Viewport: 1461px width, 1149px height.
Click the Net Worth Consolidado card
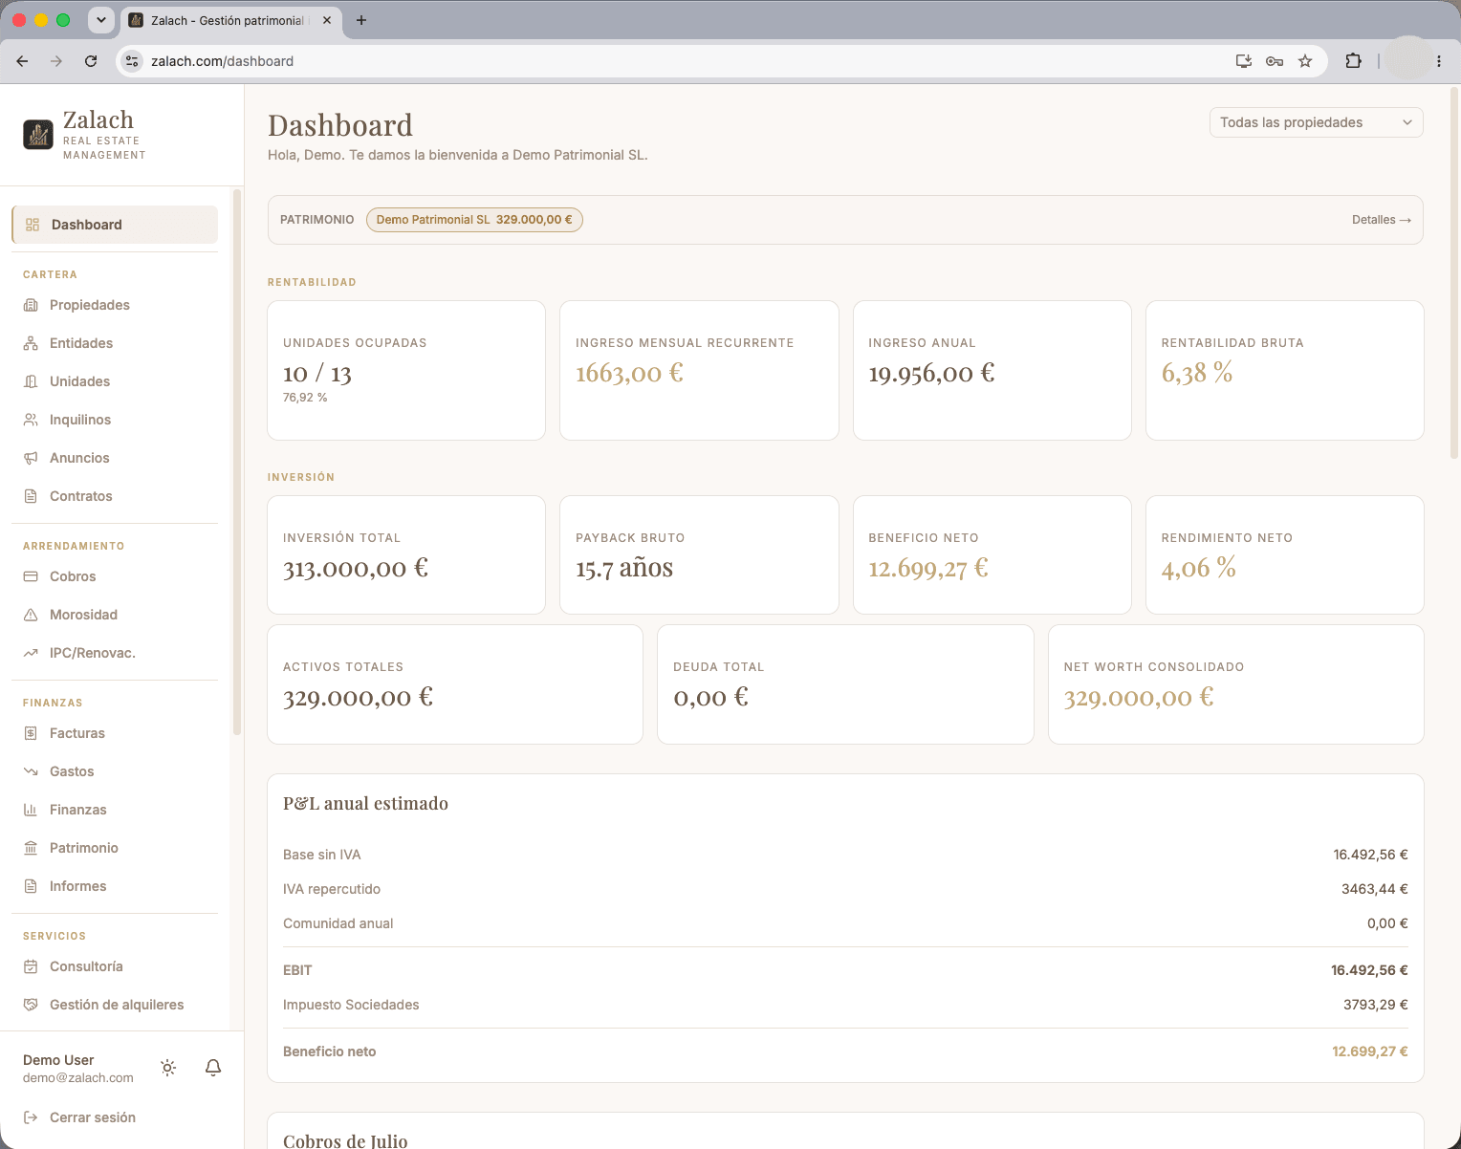[1236, 684]
